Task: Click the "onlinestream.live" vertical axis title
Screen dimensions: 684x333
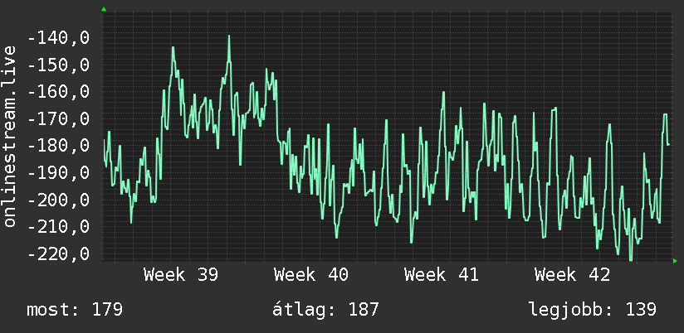Action: pos(9,136)
